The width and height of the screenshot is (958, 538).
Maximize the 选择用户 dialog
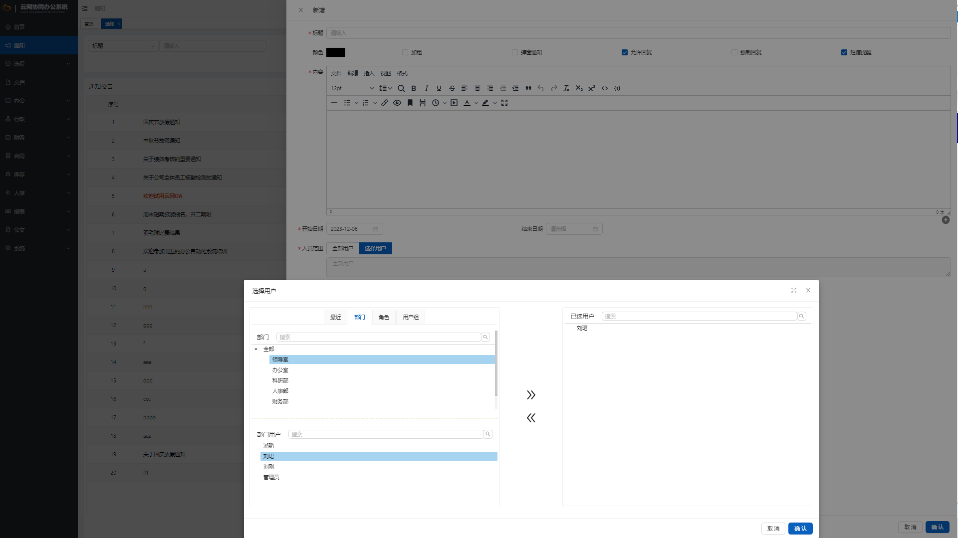[794, 290]
